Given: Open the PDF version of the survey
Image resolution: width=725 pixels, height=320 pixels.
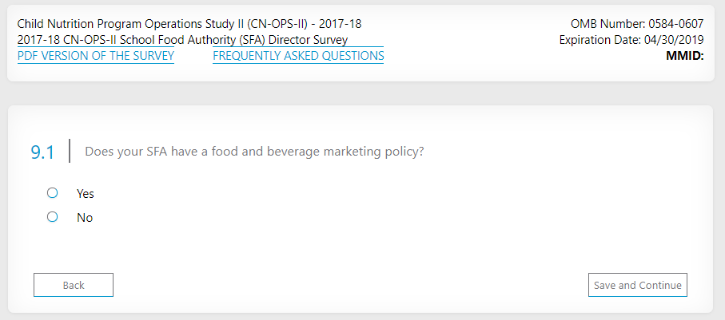Looking at the screenshot, I should [96, 56].
